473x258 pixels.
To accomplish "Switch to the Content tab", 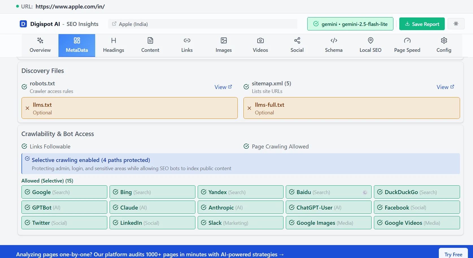I will 150,45.
